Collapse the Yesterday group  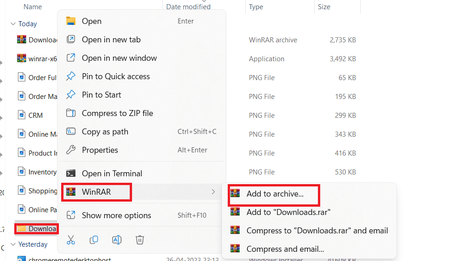[x=12, y=244]
